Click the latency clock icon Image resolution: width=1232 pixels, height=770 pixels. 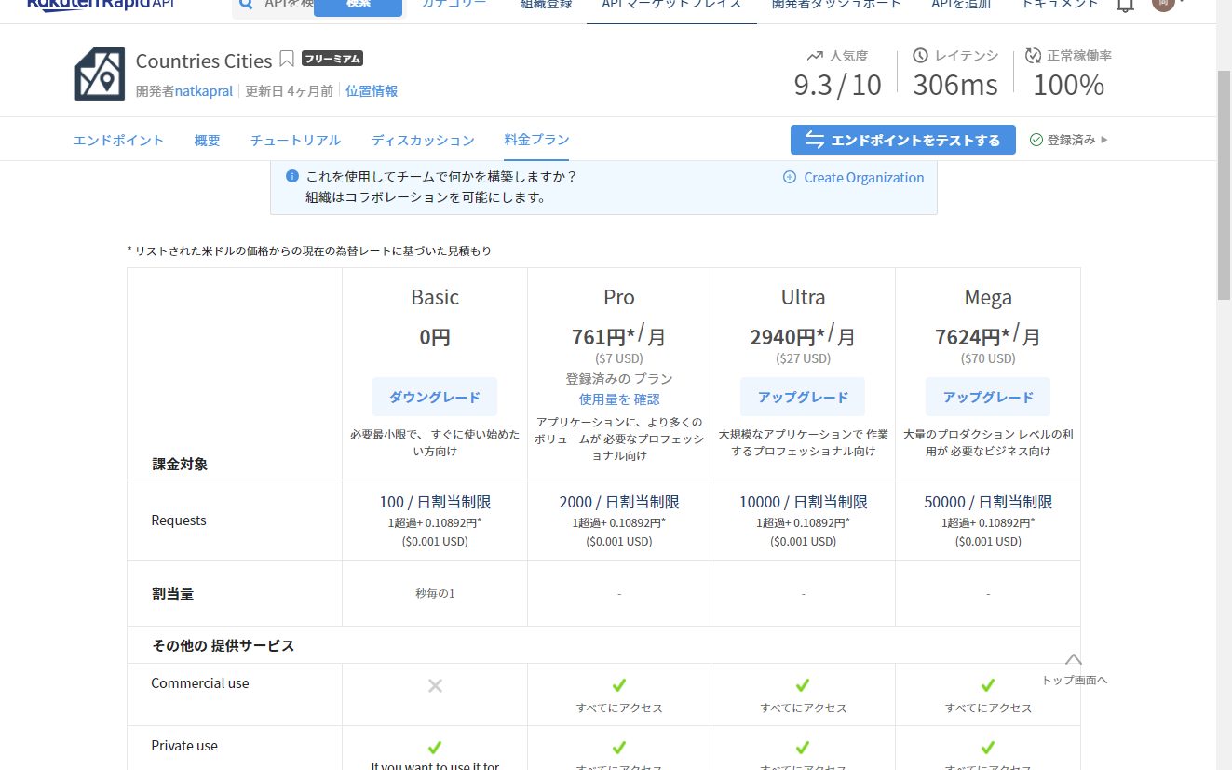(x=920, y=56)
